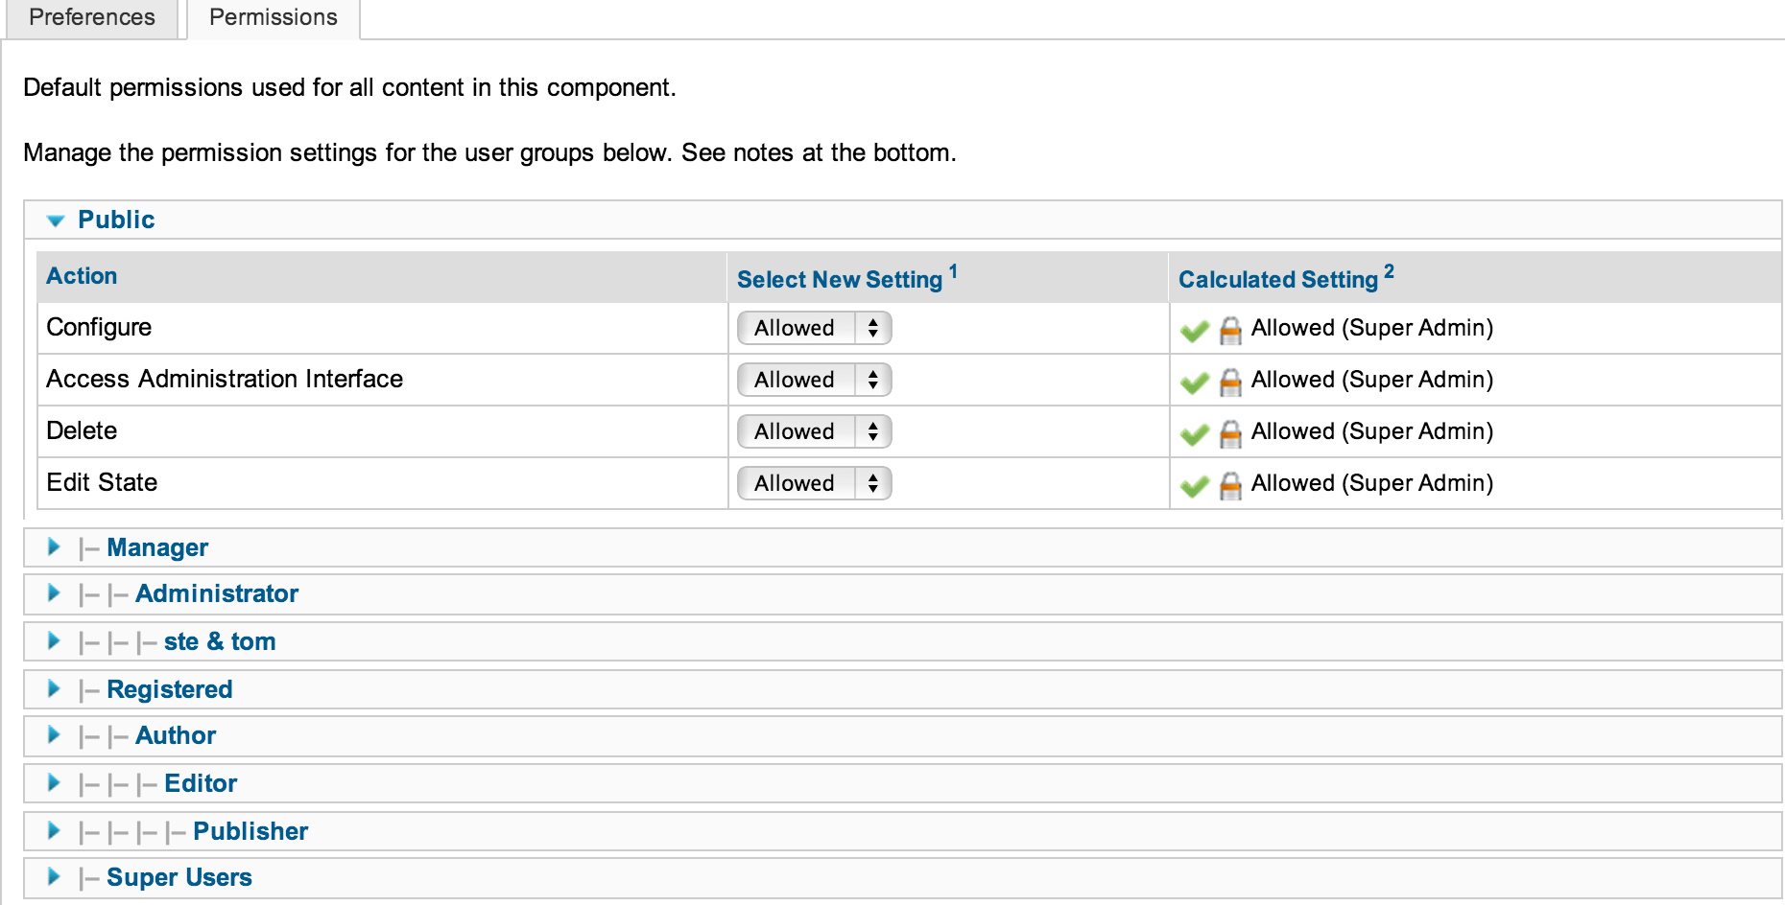Click the Registered group name
Screen dimensions: 1785x905
[170, 689]
